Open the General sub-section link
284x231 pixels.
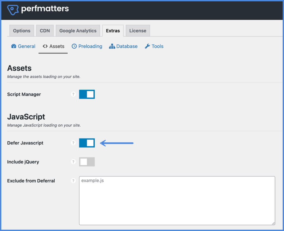tap(23, 46)
